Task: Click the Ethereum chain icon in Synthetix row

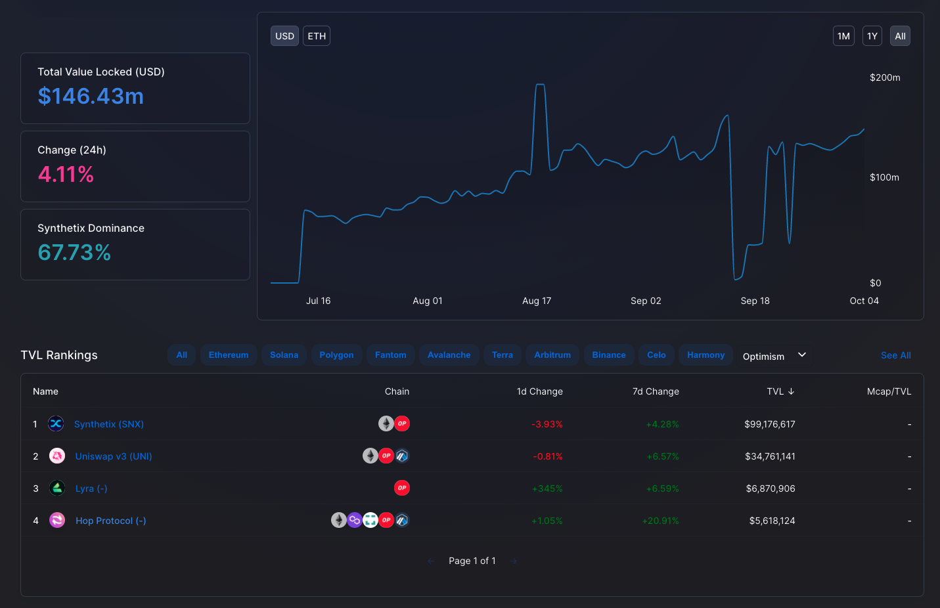Action: (x=386, y=423)
